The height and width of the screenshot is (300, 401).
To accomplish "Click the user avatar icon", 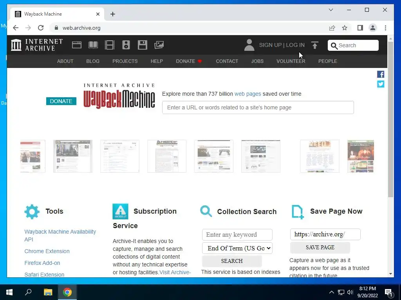I will (249, 45).
